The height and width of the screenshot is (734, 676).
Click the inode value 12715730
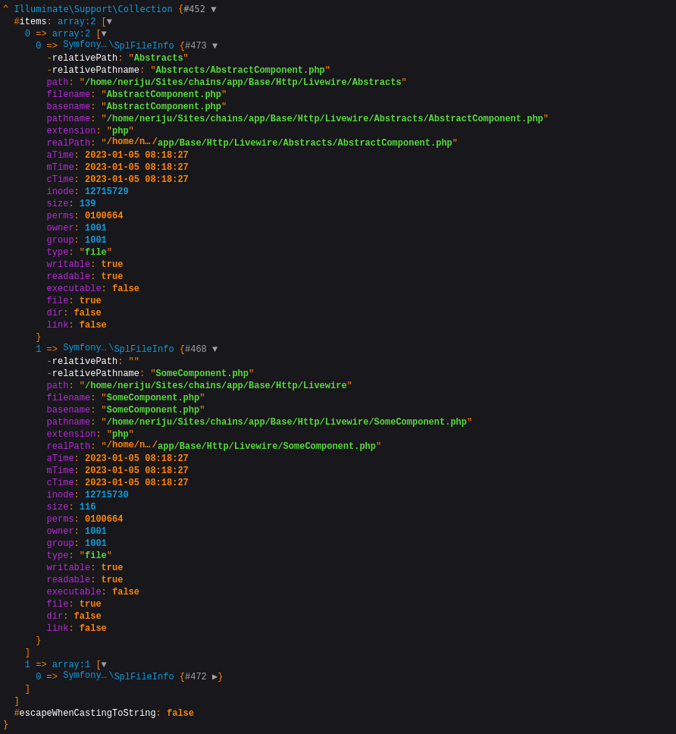(x=106, y=495)
